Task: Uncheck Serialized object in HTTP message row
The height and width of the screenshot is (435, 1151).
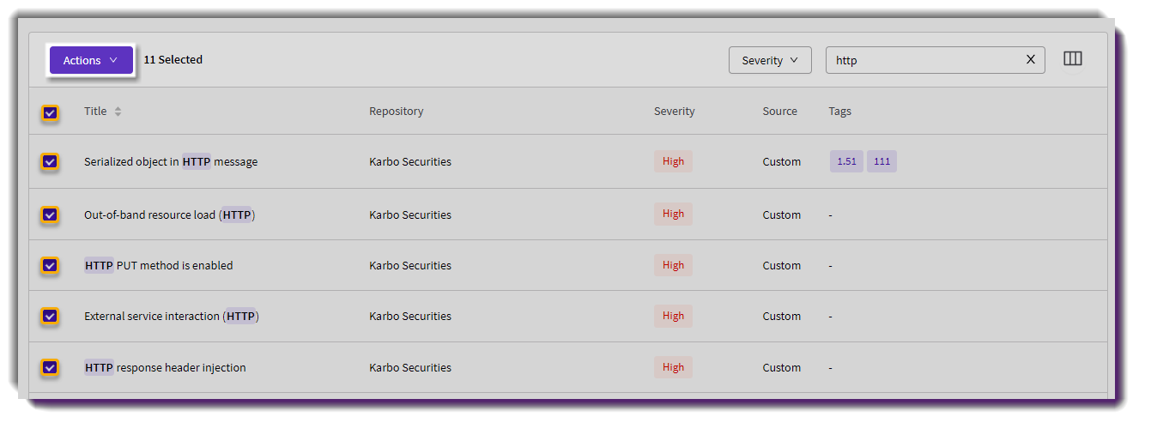Action: [50, 161]
